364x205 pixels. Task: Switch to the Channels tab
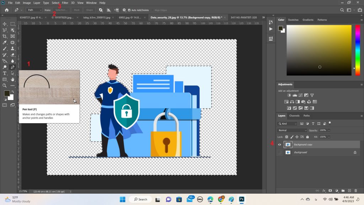point(294,116)
